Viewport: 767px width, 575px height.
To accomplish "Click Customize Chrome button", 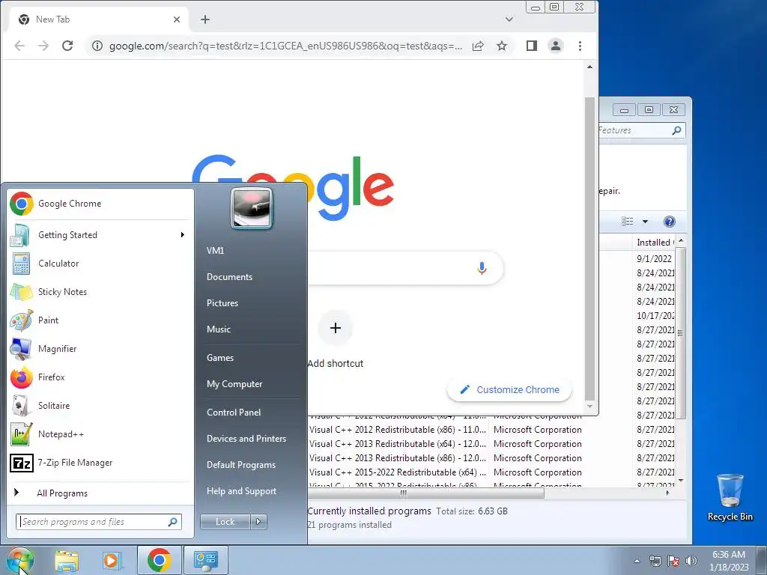I will tap(509, 389).
